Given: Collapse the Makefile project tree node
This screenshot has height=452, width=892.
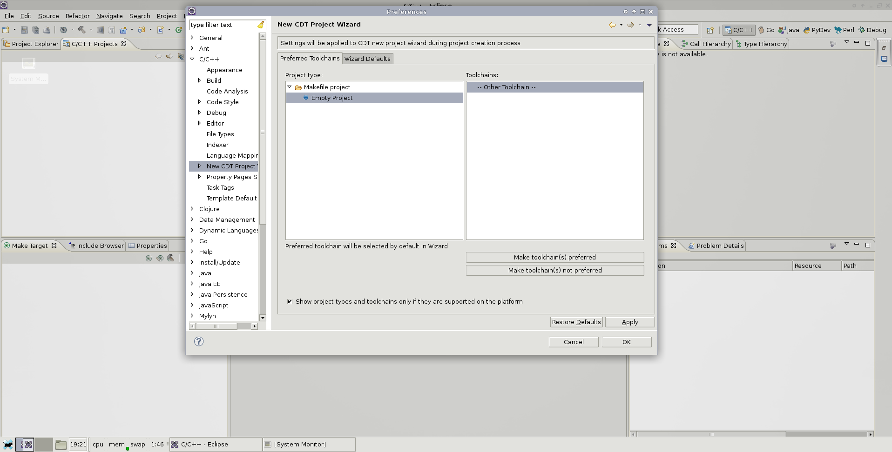Looking at the screenshot, I should [289, 87].
